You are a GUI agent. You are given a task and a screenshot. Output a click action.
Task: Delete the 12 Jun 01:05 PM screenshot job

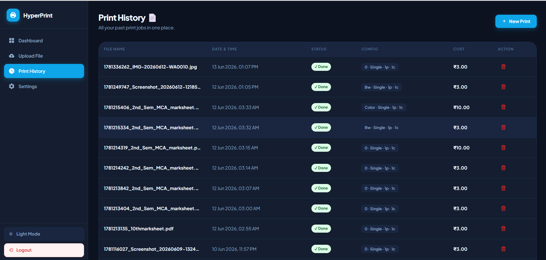click(503, 87)
